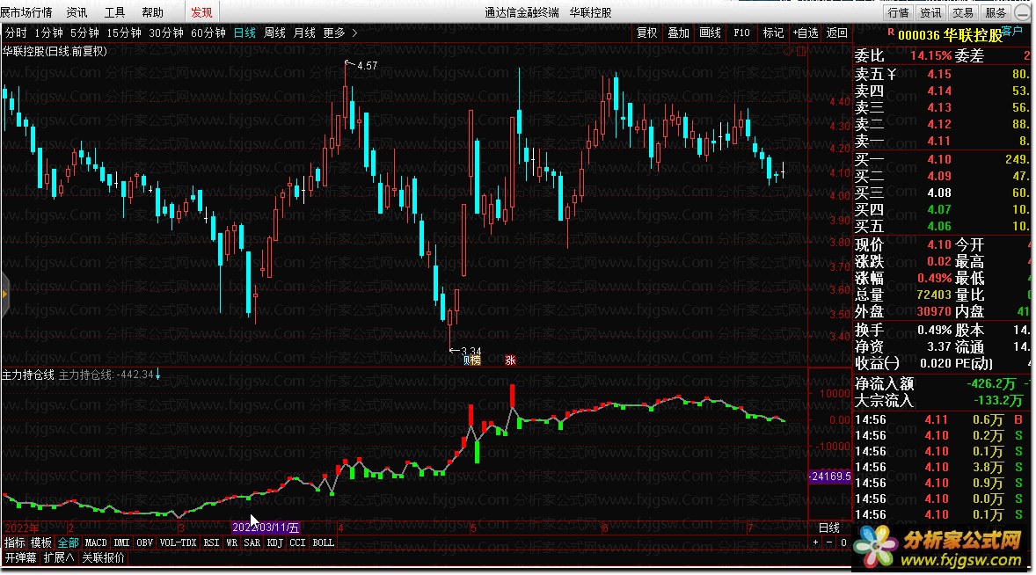Click the ¥ icon beside 卖五

point(892,75)
